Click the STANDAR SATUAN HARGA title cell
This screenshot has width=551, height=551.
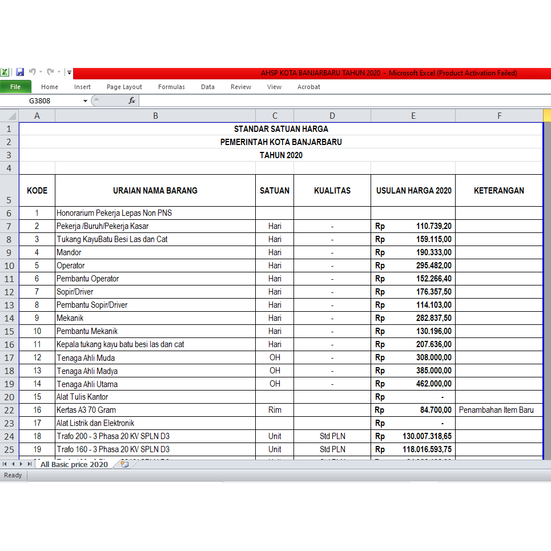(281, 129)
